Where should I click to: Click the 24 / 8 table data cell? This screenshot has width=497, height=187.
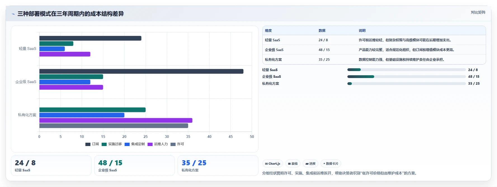(x=323, y=40)
